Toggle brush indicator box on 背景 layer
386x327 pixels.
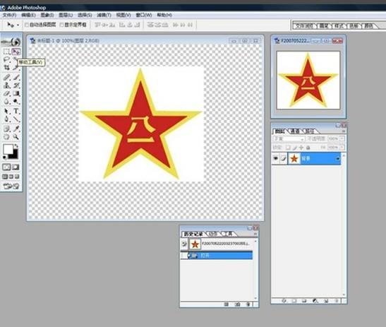click(x=284, y=158)
